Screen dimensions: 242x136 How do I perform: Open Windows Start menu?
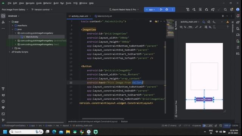pyautogui.click(x=5, y=132)
